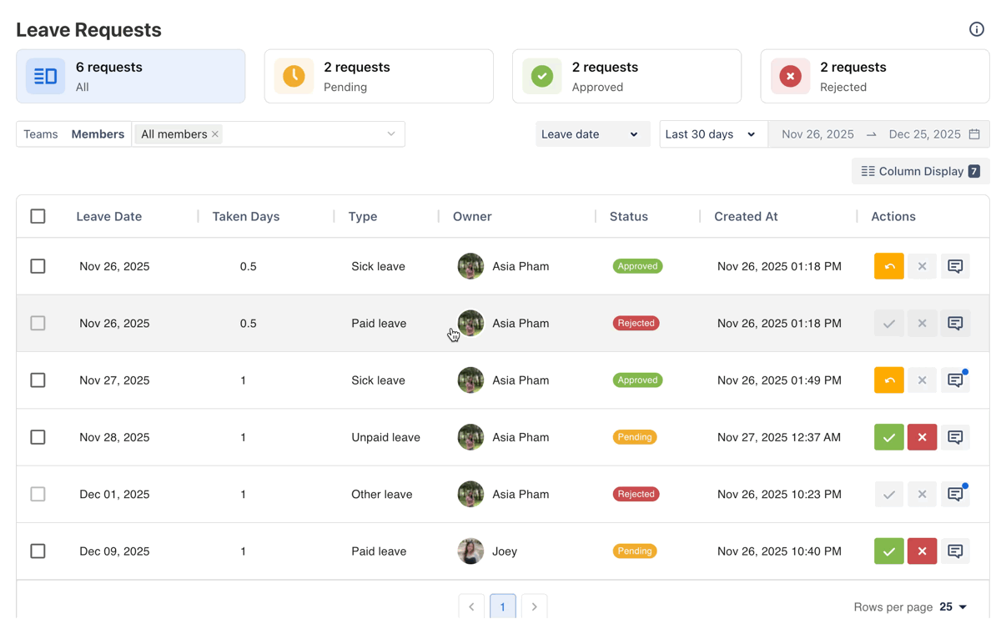1001x619 pixels.
Task: Filter by Pending requests card
Action: click(x=379, y=77)
